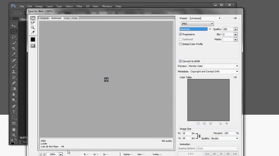Select the Gradient tool
This screenshot has width=279, height=156.
click(14, 88)
